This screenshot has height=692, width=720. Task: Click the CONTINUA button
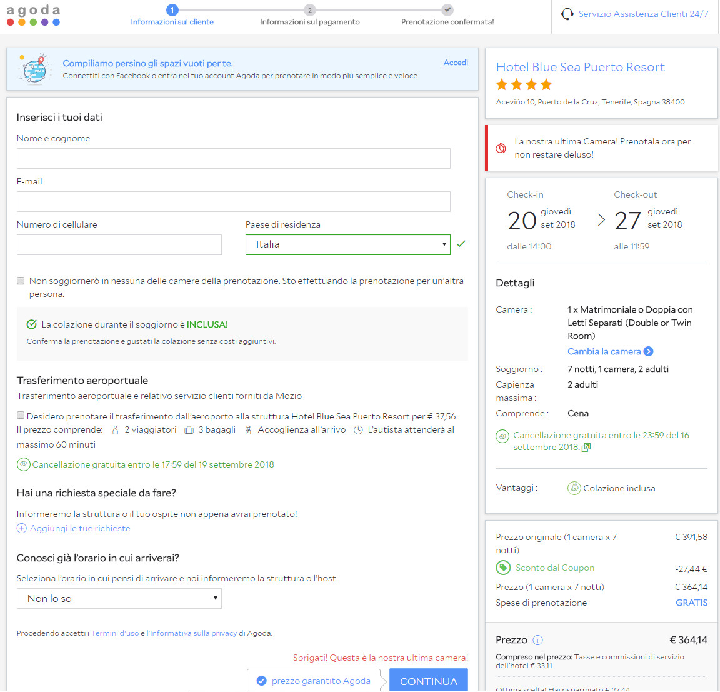[x=428, y=680]
